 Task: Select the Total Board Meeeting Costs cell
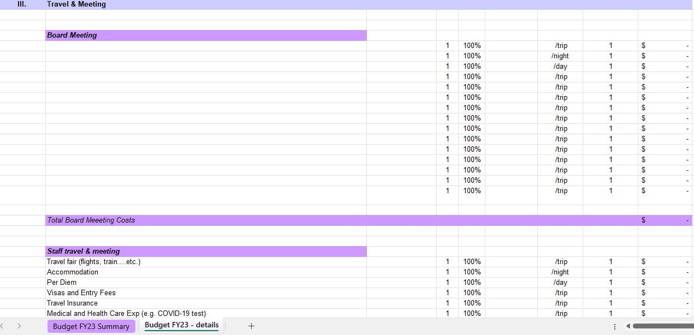click(x=91, y=220)
